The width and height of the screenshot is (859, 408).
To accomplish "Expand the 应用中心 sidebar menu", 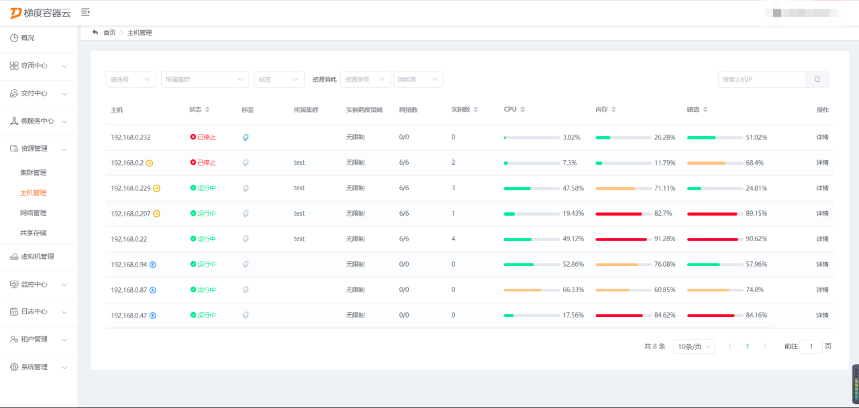I will pos(39,66).
